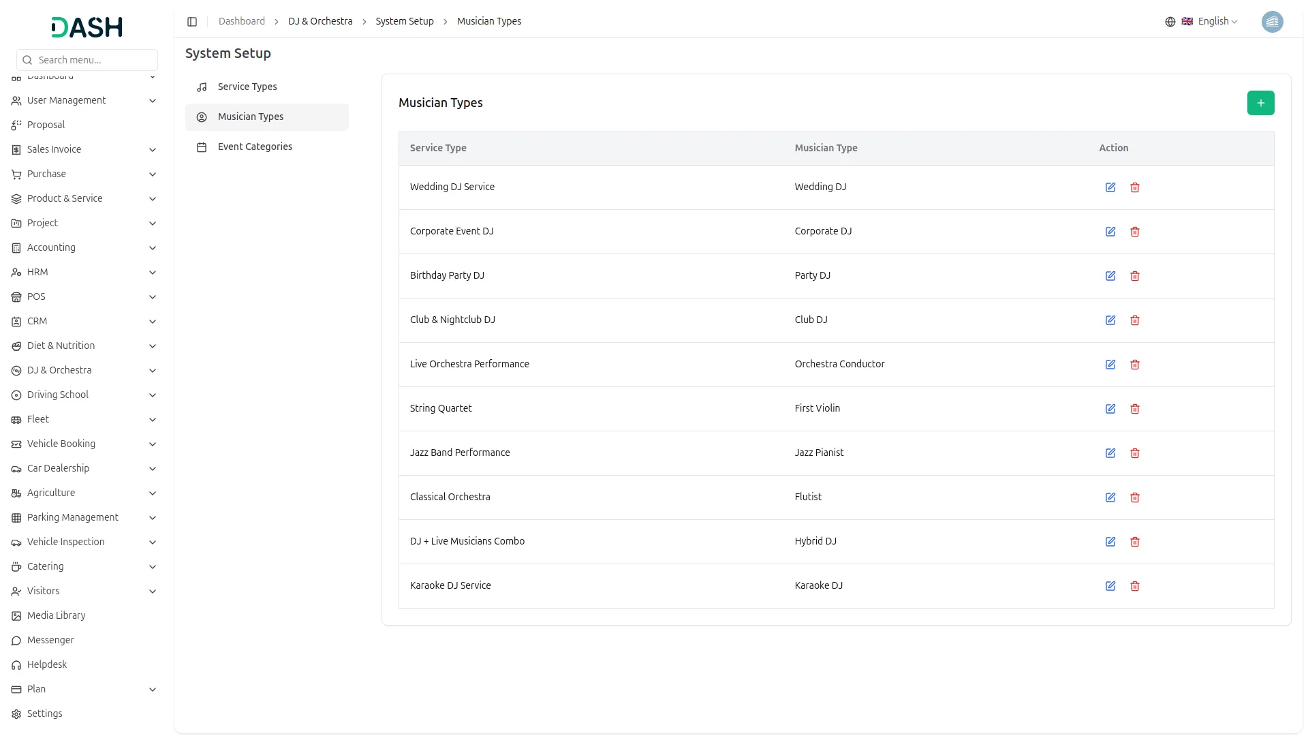
Task: Delete the Karaoke DJ row
Action: pos(1134,586)
